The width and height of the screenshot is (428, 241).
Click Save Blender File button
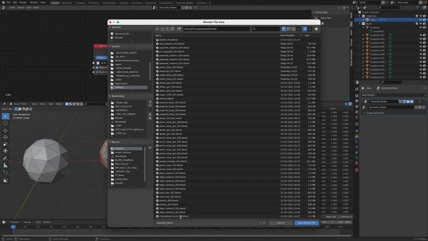pyautogui.click(x=306, y=223)
